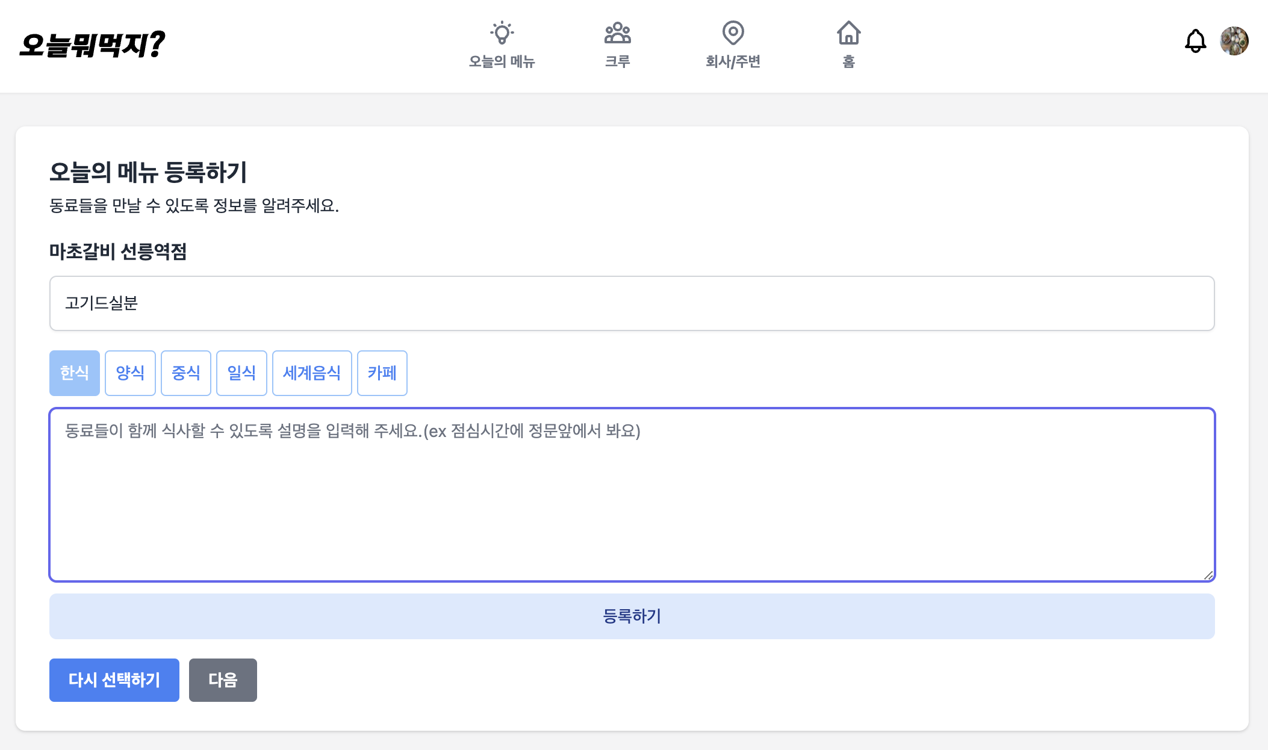The width and height of the screenshot is (1268, 750).
Task: Pick the 카페 category
Action: pos(382,373)
